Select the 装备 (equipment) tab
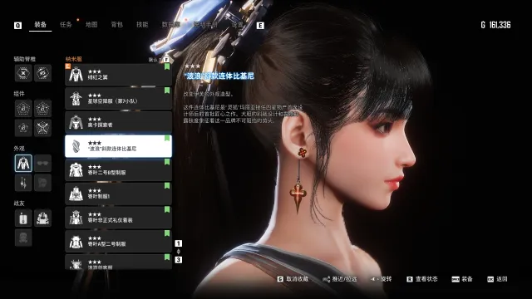The width and height of the screenshot is (532, 299). click(41, 25)
